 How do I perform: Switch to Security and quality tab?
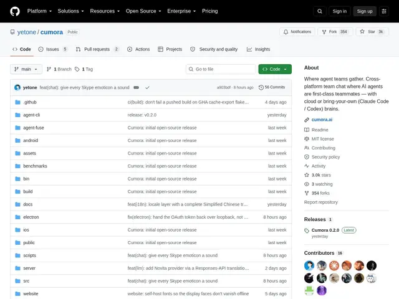coord(214,49)
